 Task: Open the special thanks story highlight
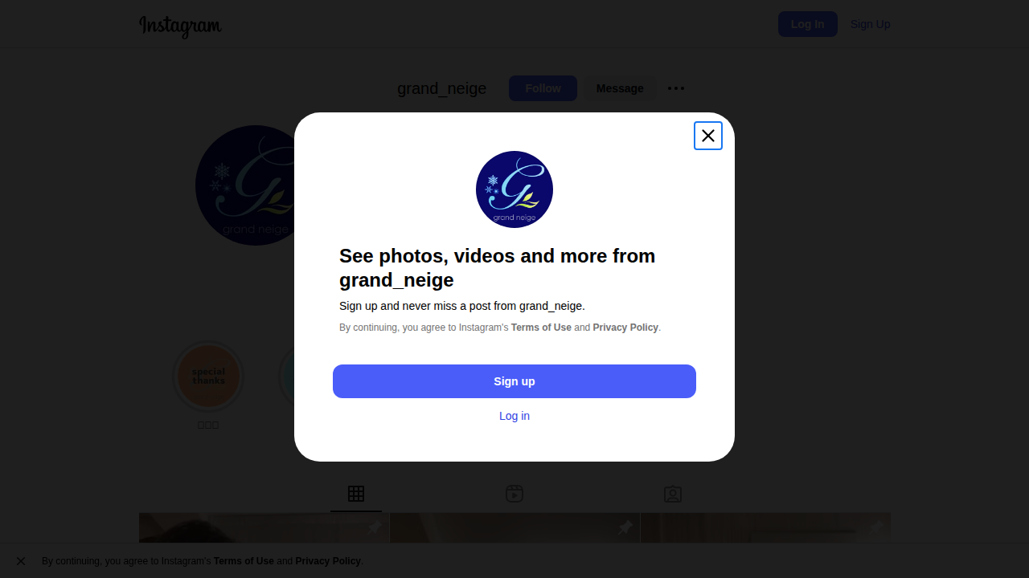point(208,377)
